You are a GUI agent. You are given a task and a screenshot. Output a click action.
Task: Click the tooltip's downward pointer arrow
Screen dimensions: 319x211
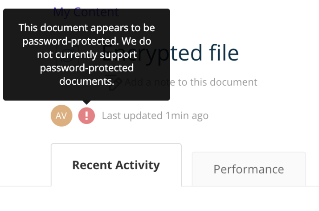(x=86, y=103)
